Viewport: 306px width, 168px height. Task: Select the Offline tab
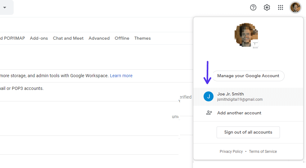tap(122, 38)
